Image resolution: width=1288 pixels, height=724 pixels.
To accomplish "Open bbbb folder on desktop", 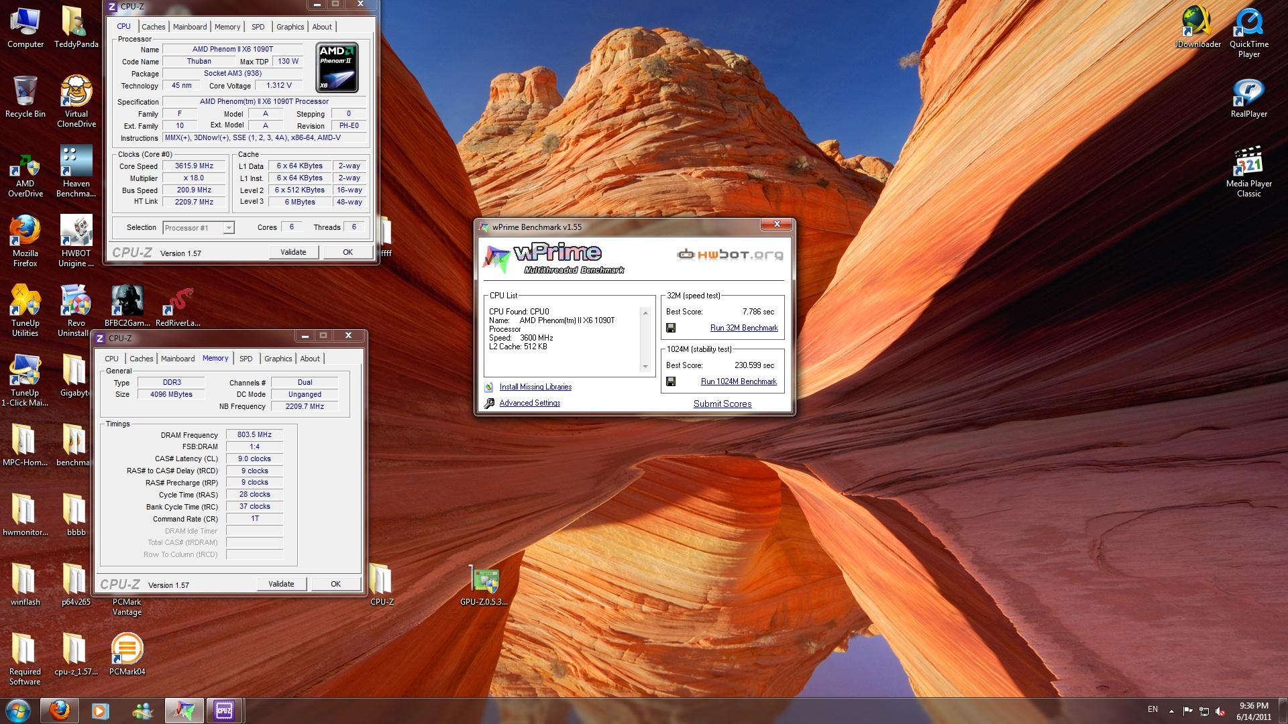I will pos(76,515).
